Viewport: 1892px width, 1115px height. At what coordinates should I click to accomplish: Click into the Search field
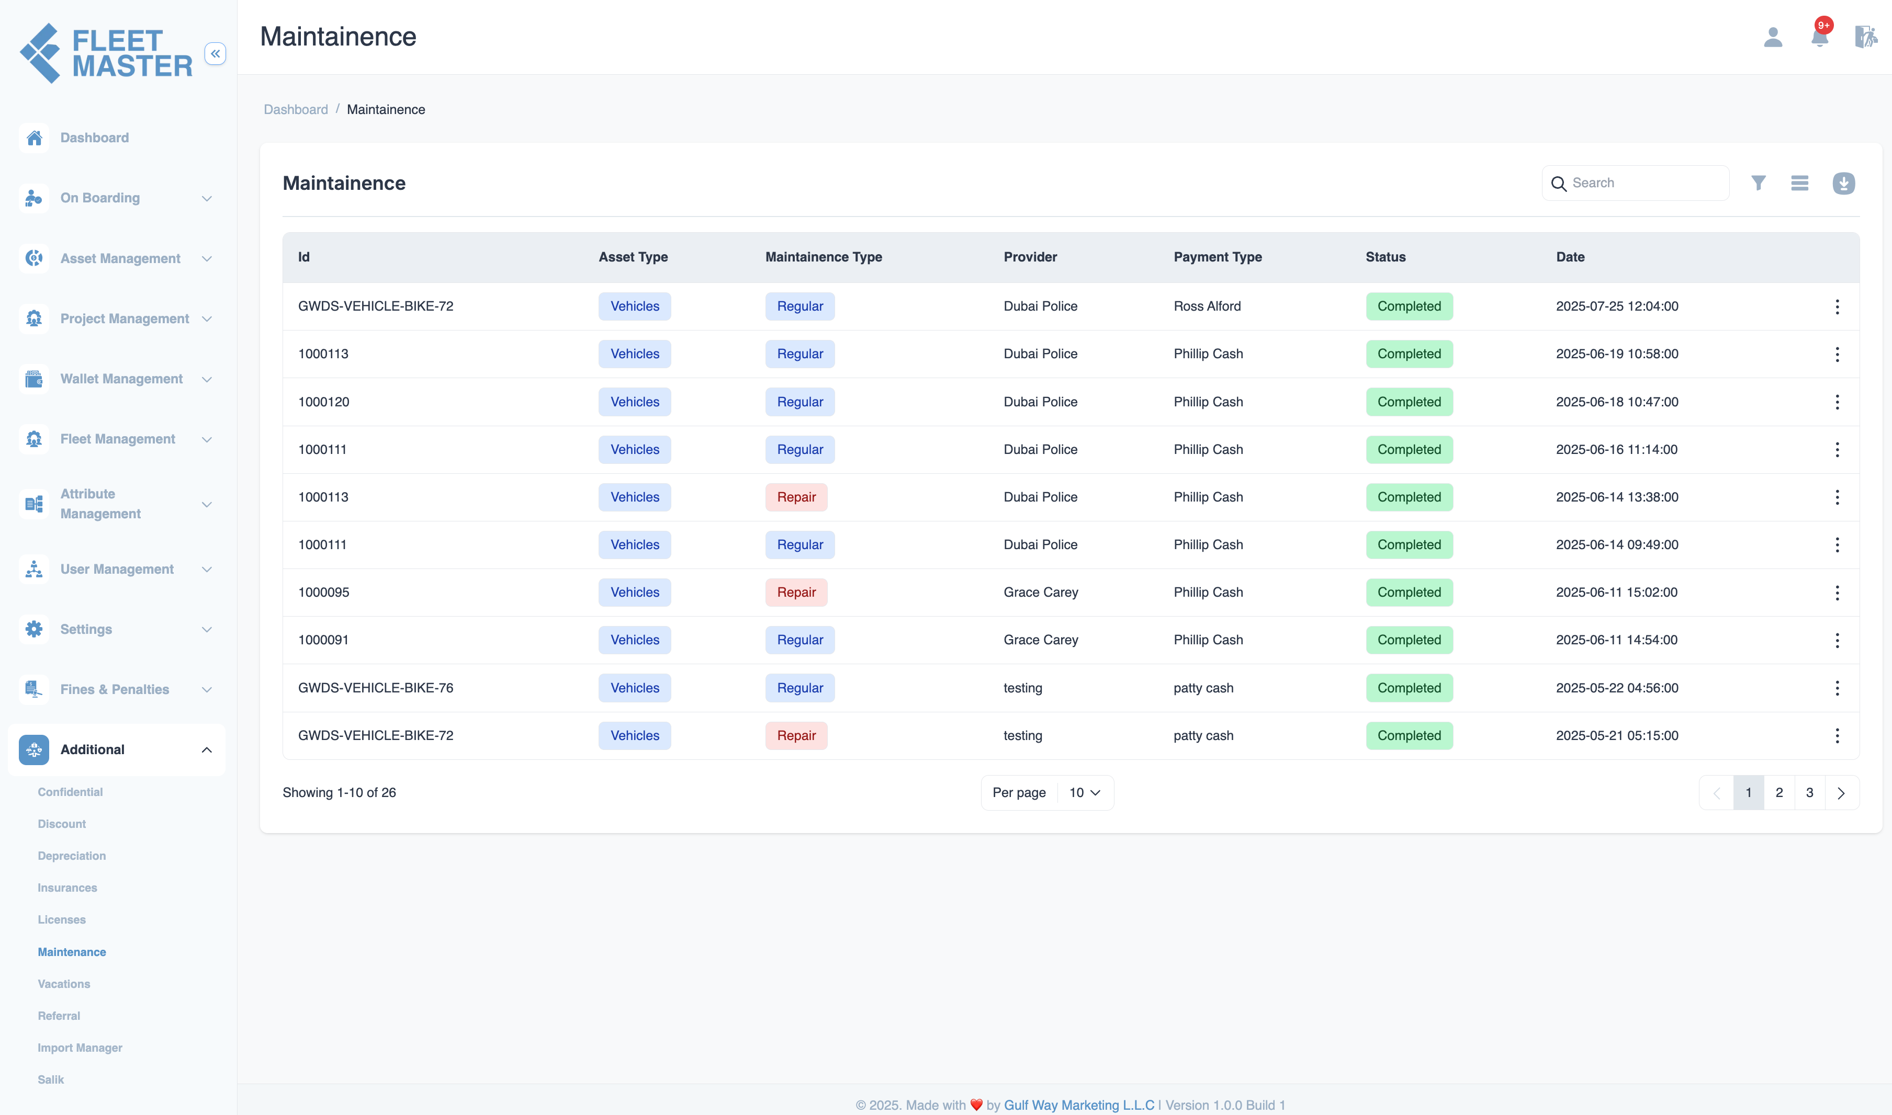1636,184
